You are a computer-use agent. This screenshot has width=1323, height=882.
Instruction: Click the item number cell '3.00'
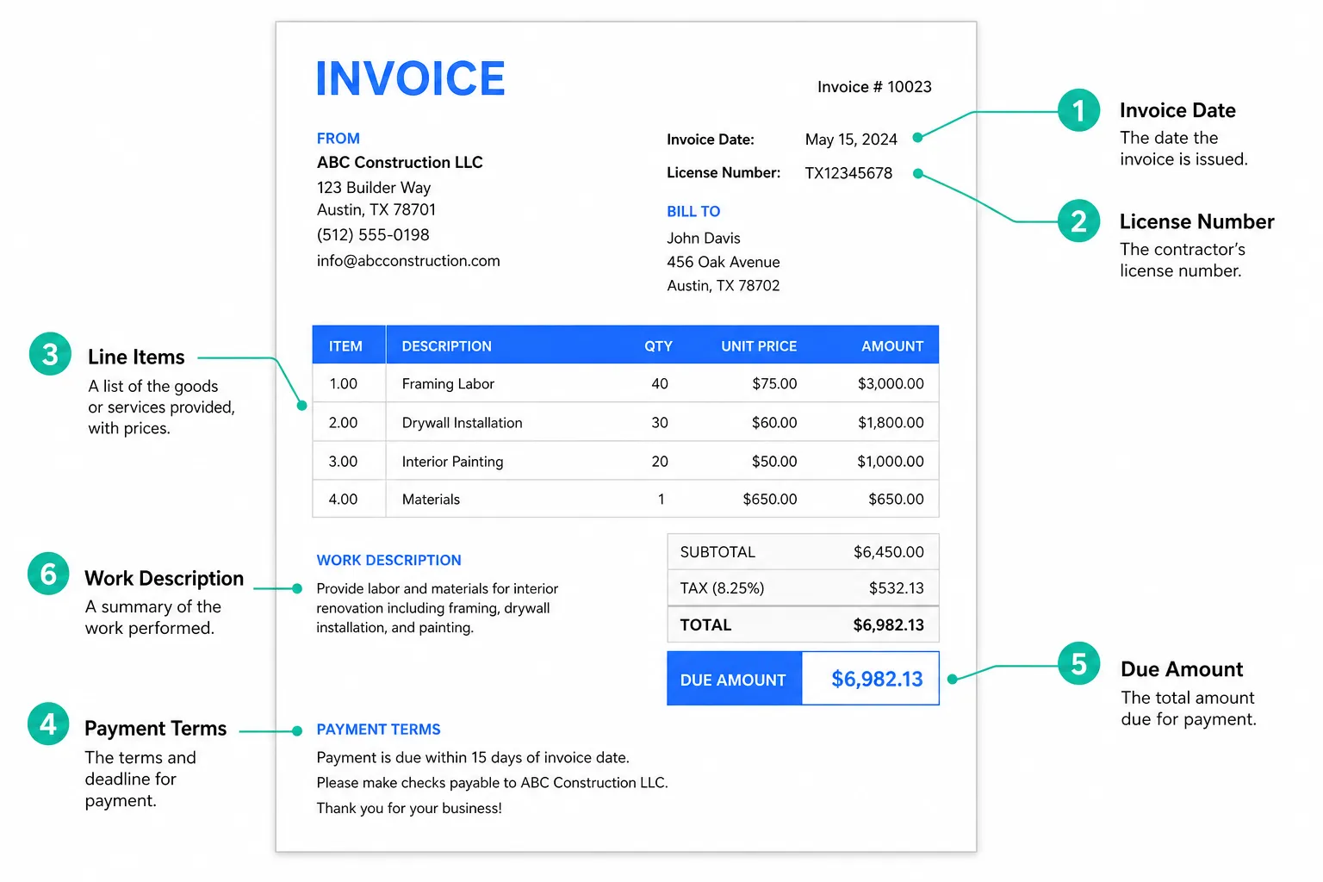pyautogui.click(x=343, y=462)
